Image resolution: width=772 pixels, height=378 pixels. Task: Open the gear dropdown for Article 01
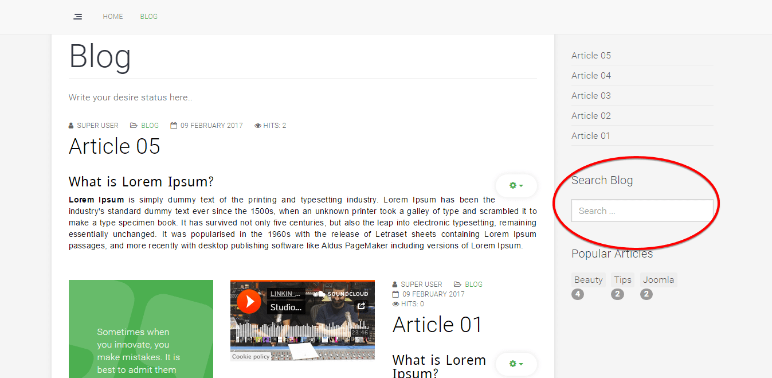tap(516, 364)
